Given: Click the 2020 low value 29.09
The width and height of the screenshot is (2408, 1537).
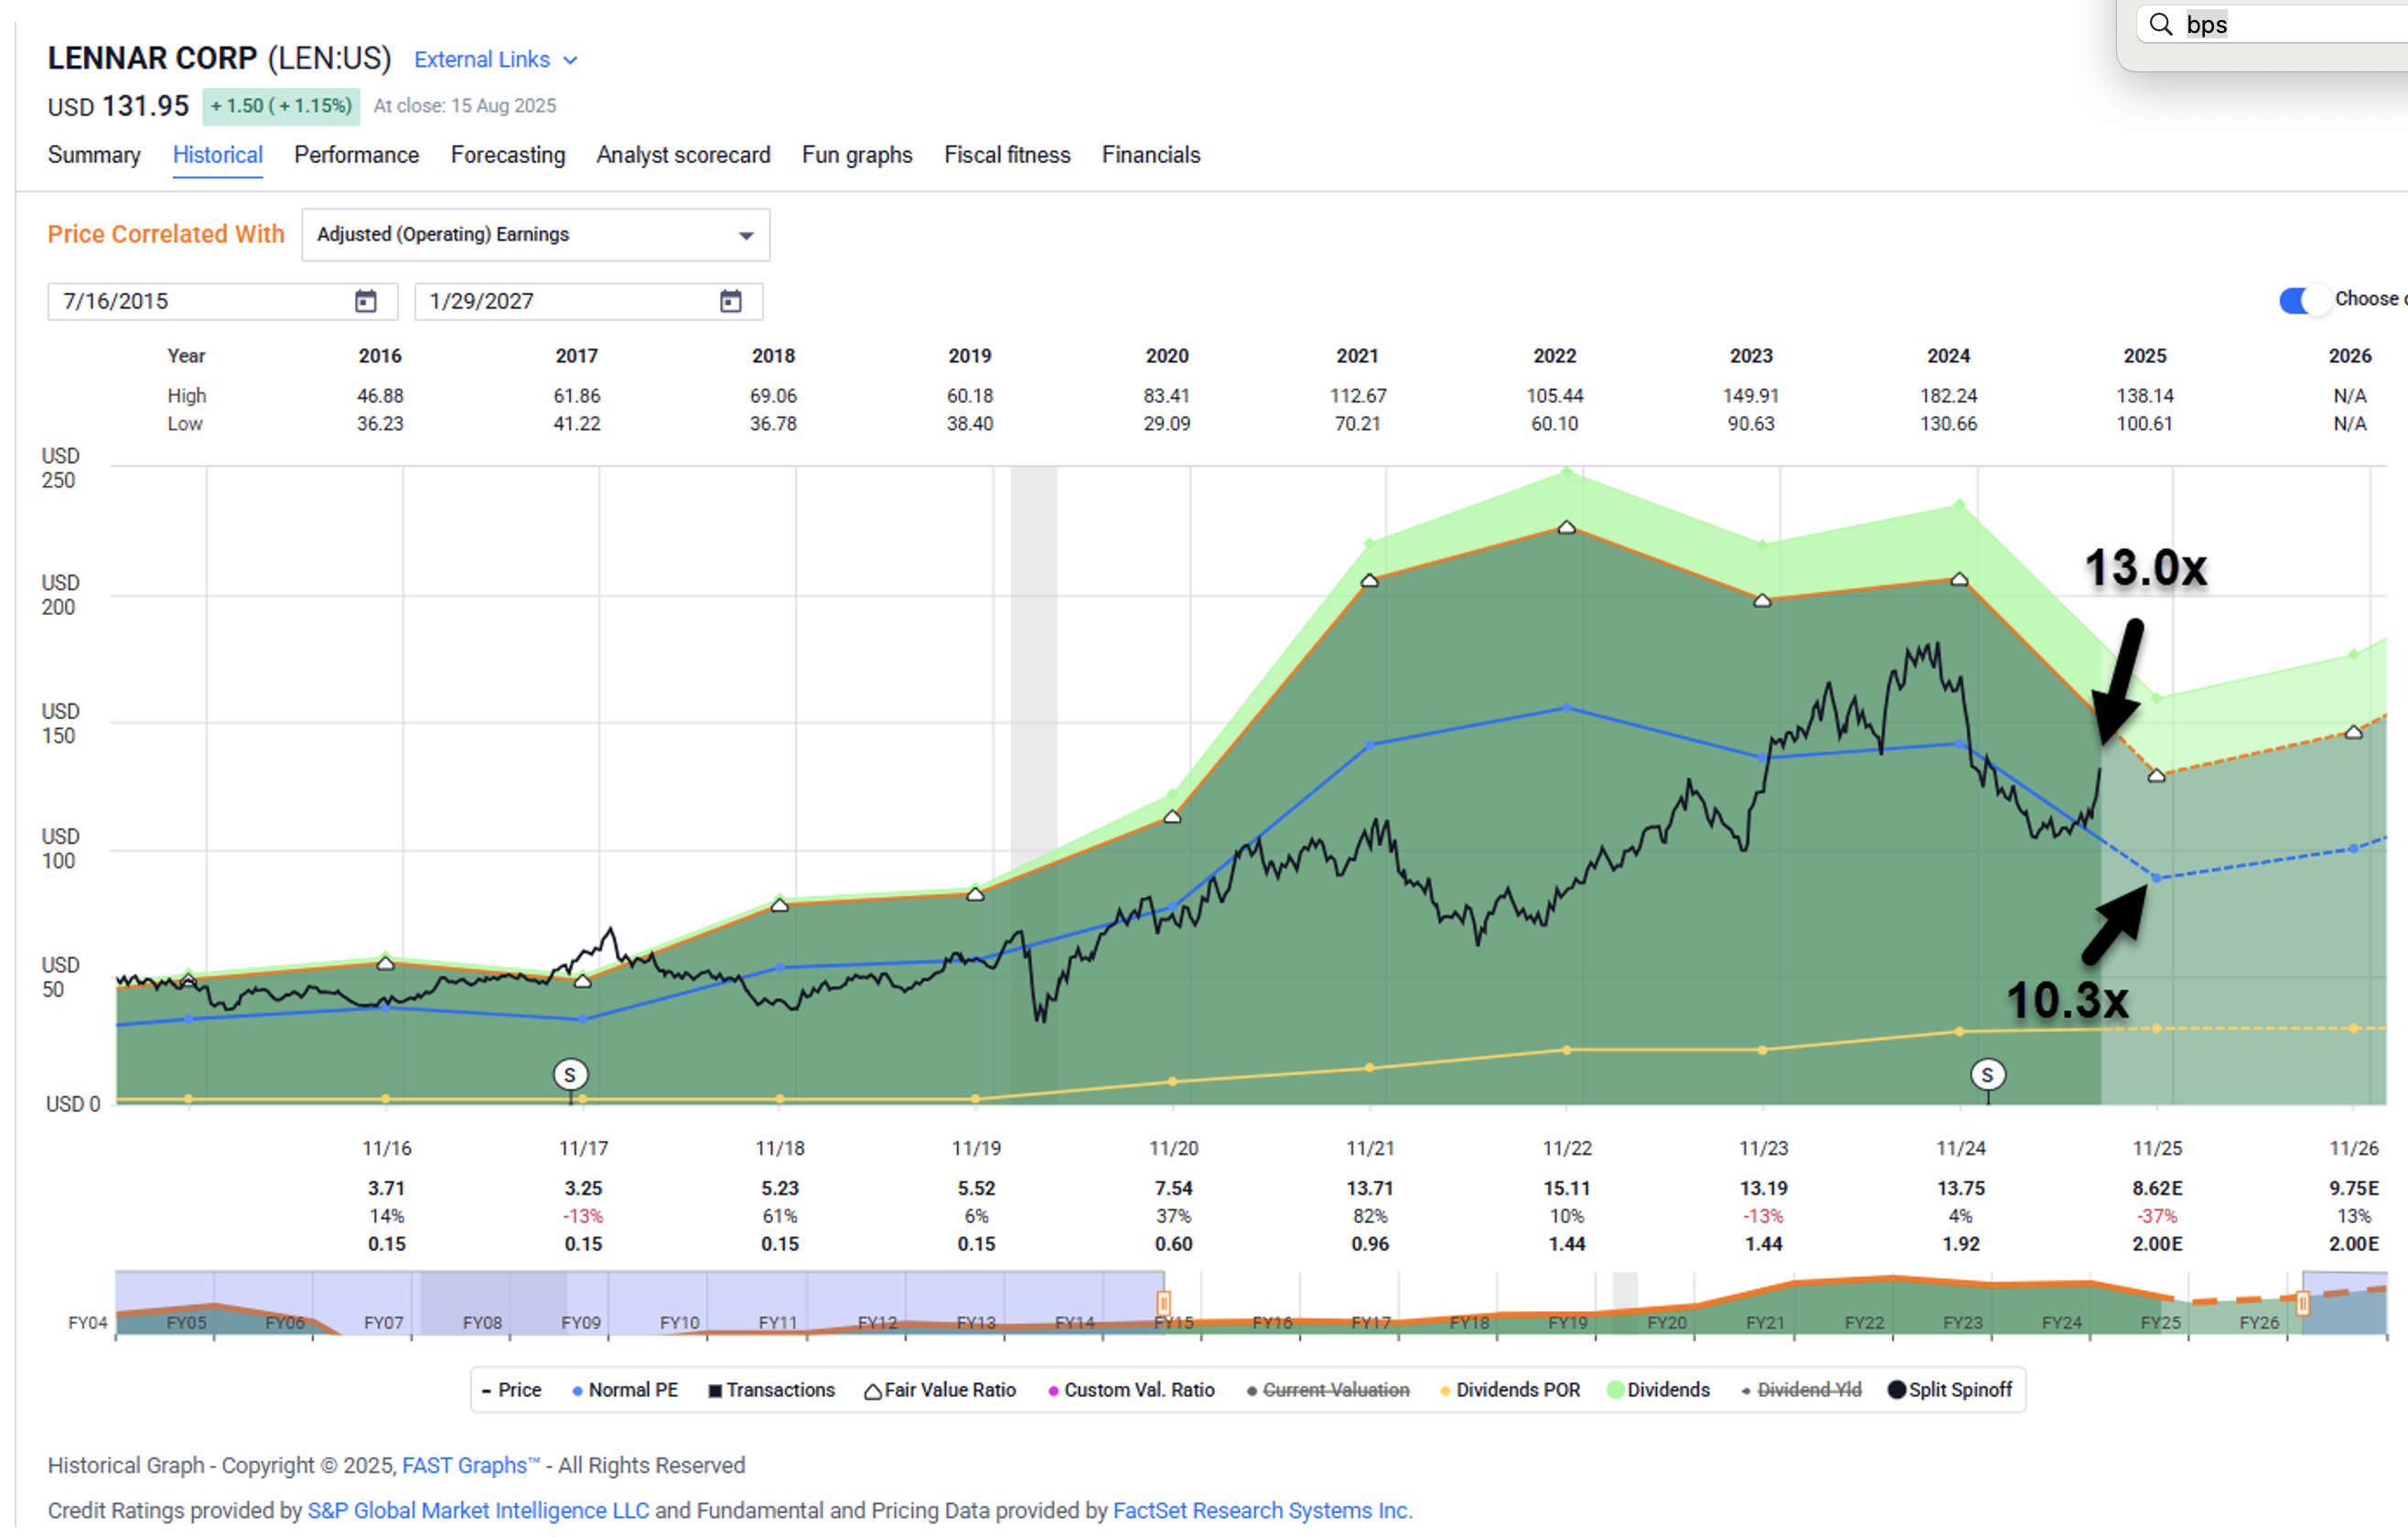Looking at the screenshot, I should 1167,424.
